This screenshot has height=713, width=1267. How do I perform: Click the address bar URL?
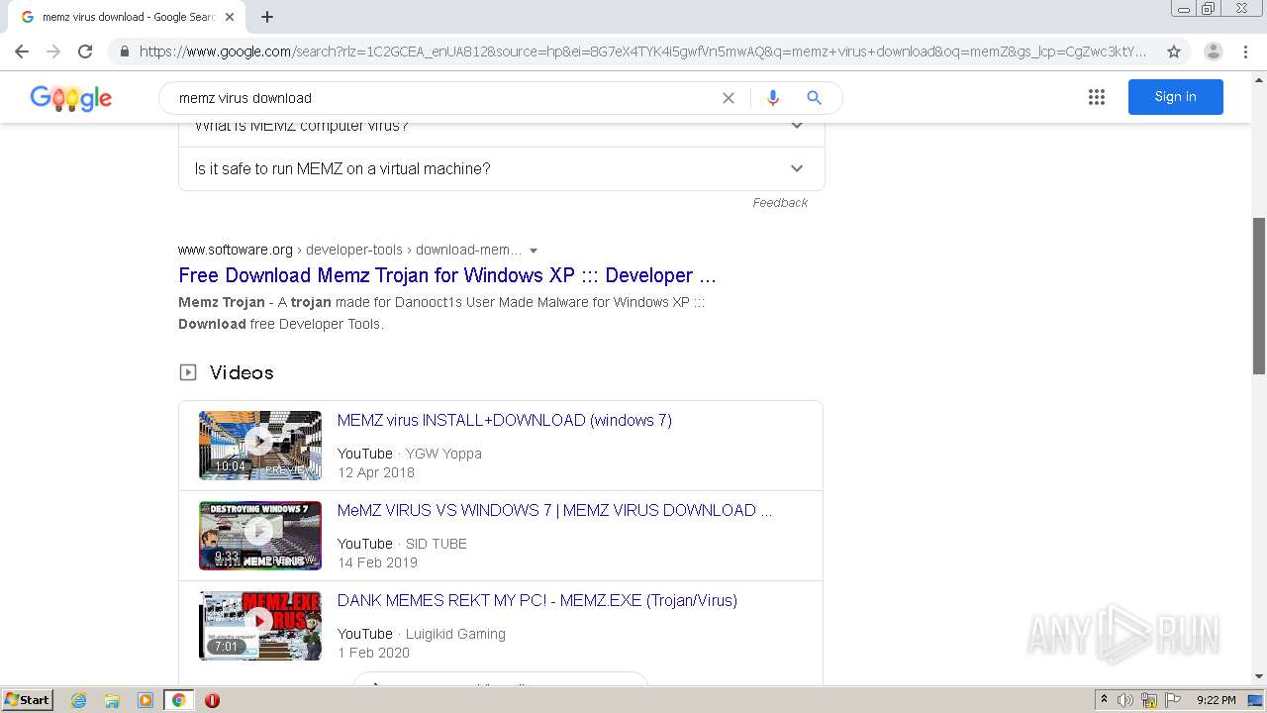[x=643, y=51]
